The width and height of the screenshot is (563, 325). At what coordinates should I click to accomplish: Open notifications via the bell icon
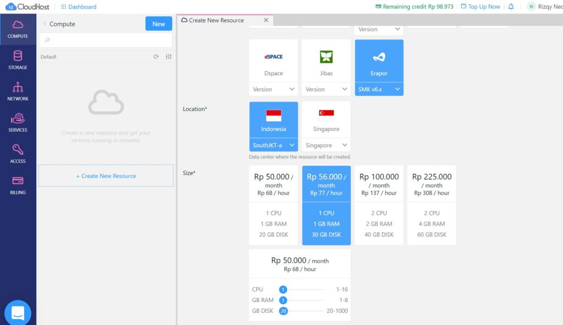pyautogui.click(x=511, y=7)
